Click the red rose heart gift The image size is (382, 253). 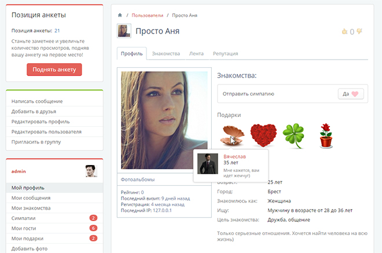click(263, 135)
